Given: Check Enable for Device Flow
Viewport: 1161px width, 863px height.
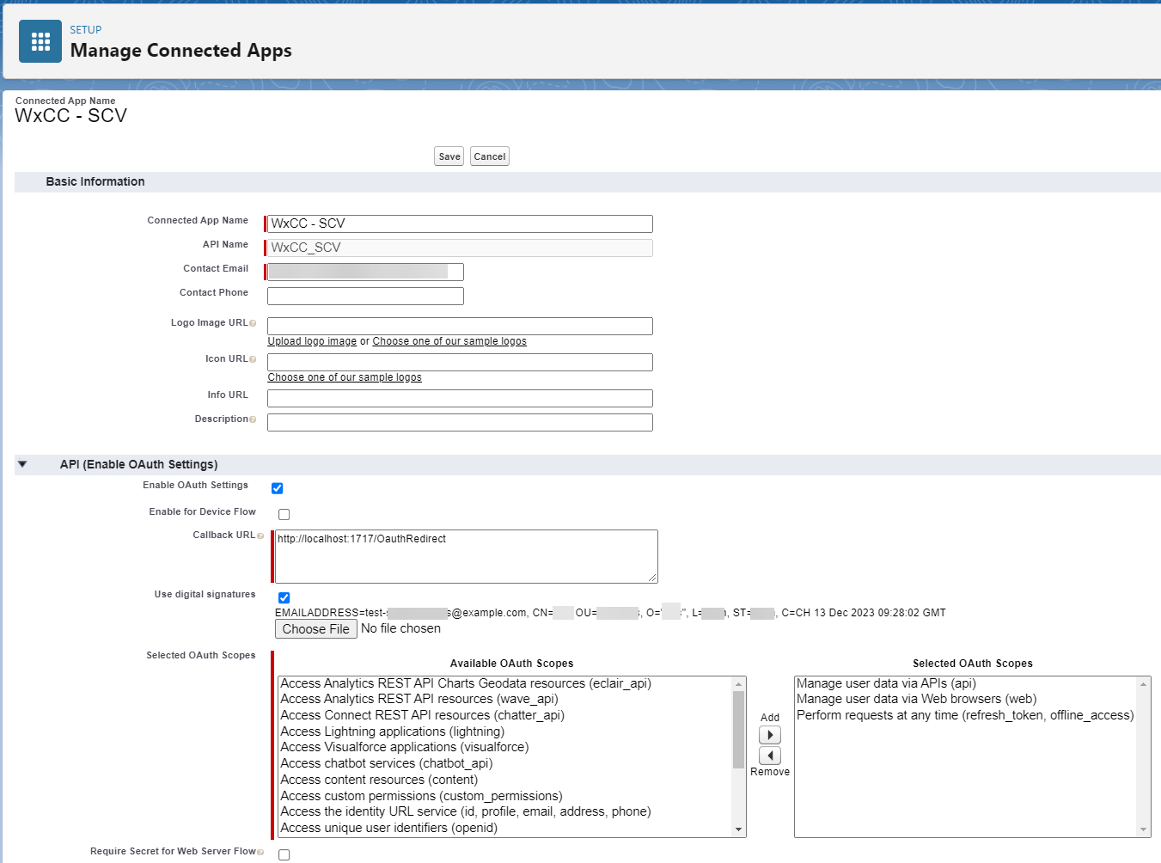Looking at the screenshot, I should (x=284, y=514).
